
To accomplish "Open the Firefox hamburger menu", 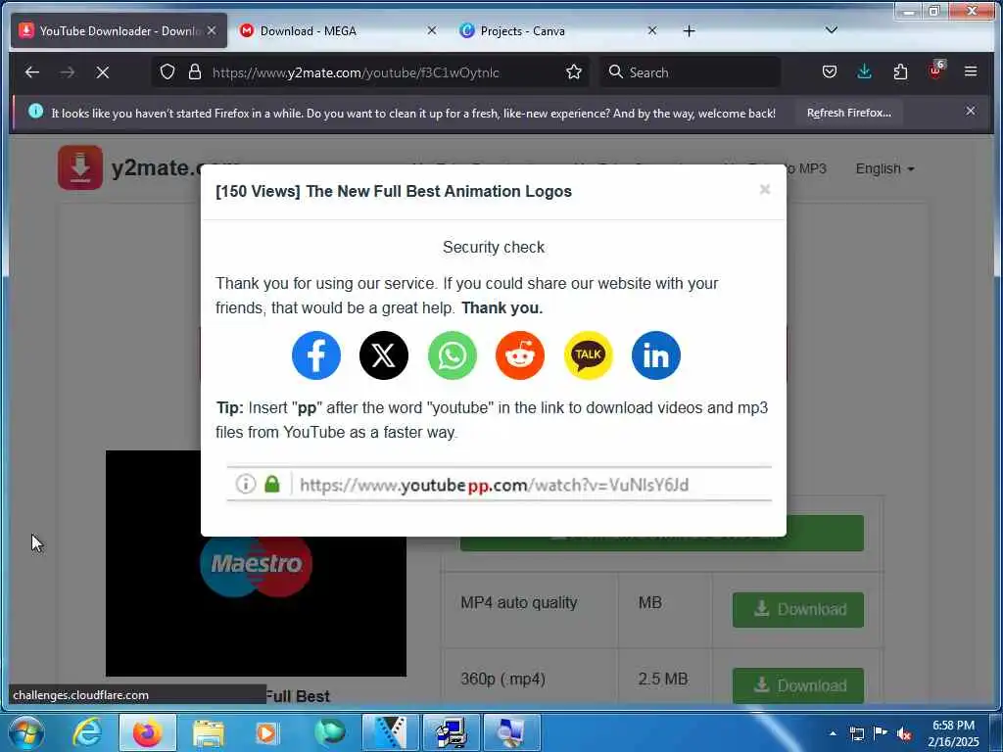I will coord(971,71).
